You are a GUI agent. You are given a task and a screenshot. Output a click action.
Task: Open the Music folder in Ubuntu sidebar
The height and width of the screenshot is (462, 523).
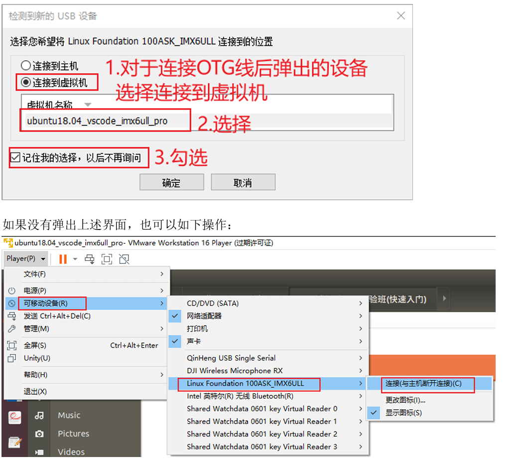coord(69,415)
